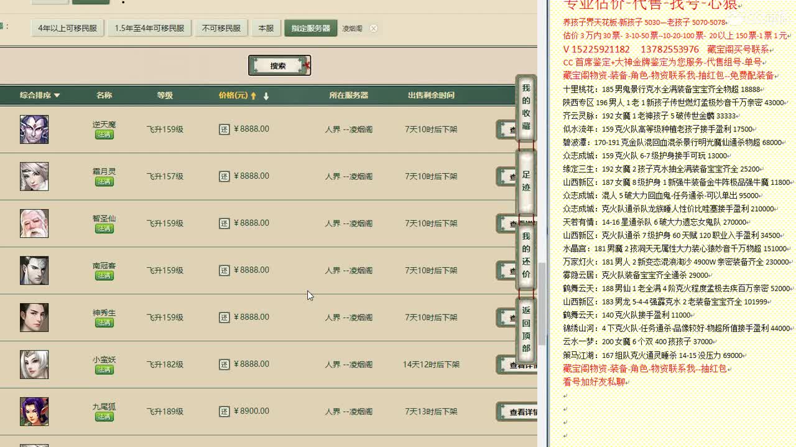Screen dimensions: 796x447
Task: Open avatar thumbnail of 智圣仙
Action: pos(34,223)
